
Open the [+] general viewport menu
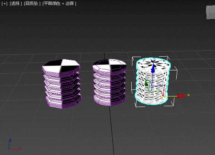[4, 3]
